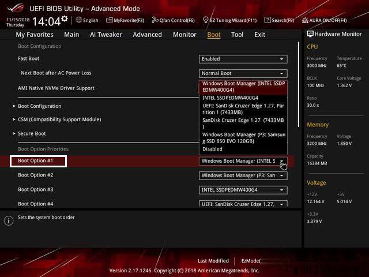Go to the Exit tab

pos(259,35)
